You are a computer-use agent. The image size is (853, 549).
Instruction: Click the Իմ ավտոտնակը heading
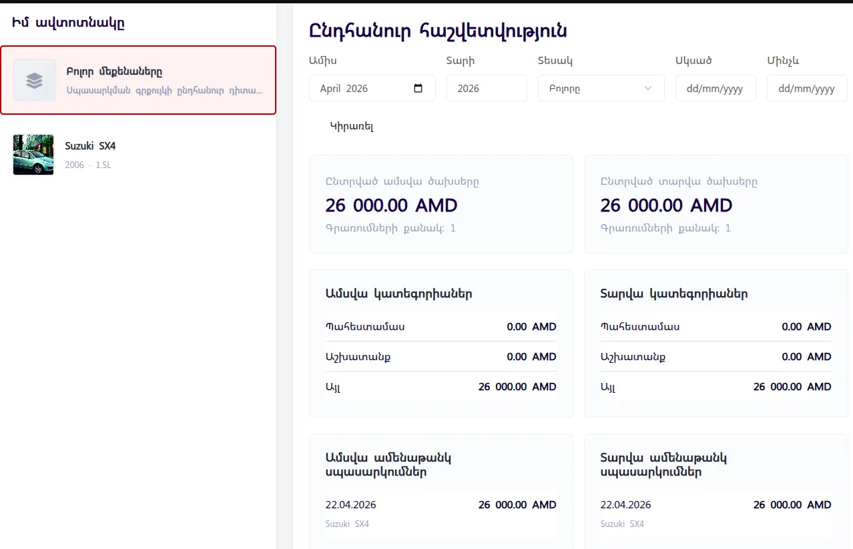[x=68, y=23]
